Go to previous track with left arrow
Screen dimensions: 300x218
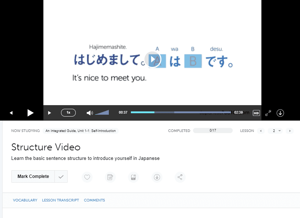pyautogui.click(x=11, y=113)
